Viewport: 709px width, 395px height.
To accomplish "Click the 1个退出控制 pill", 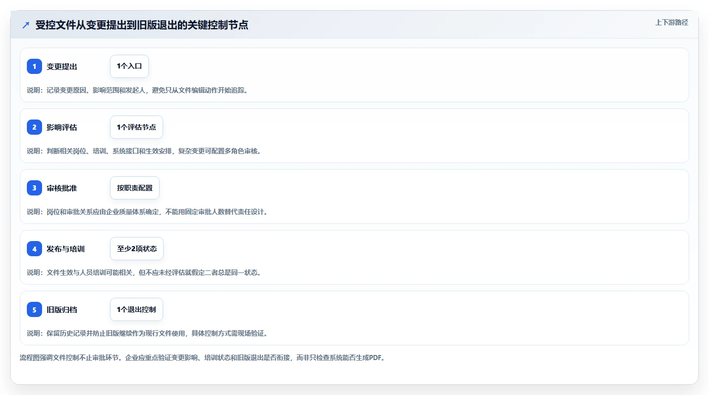I will click(136, 309).
